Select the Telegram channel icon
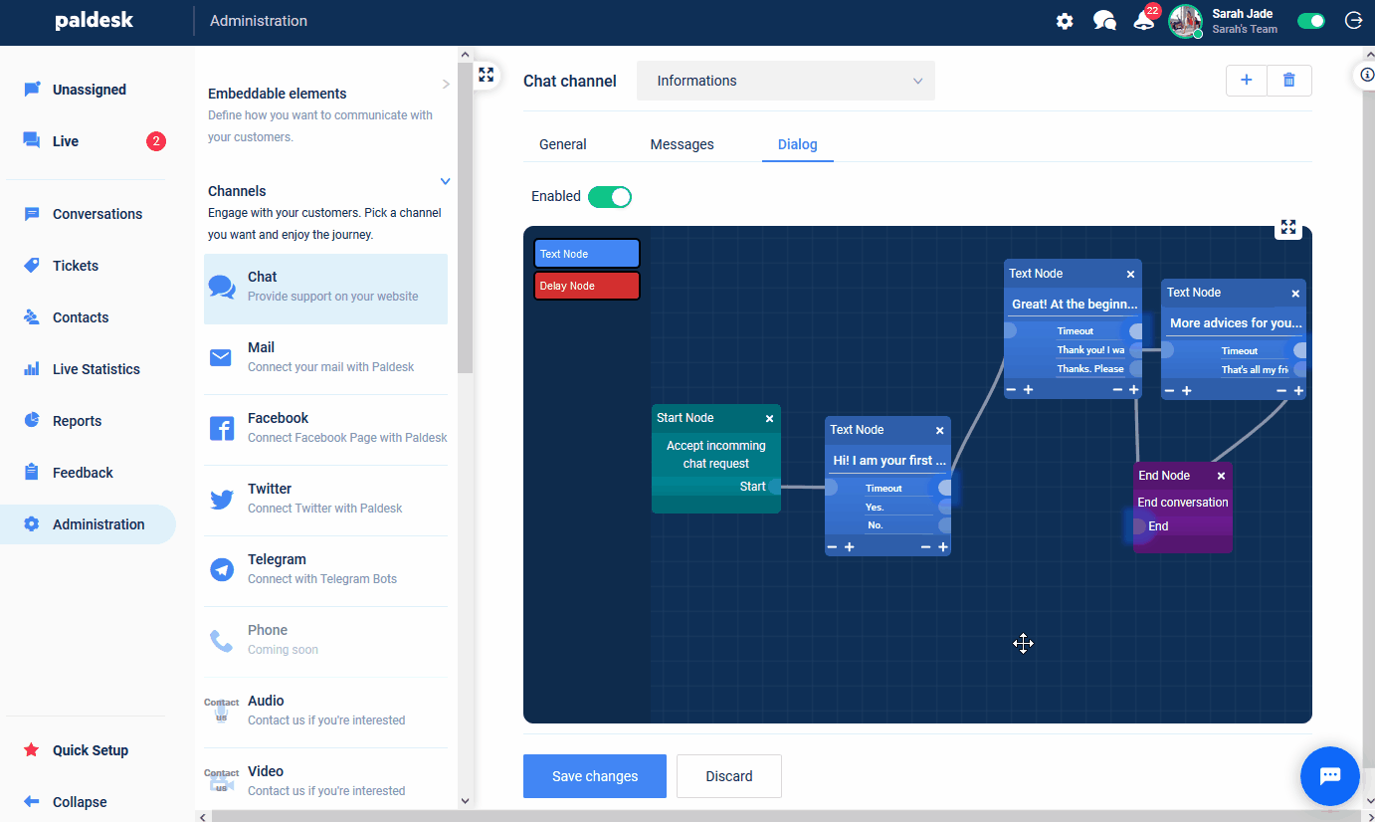Viewport: 1375px width, 822px height. [220, 569]
